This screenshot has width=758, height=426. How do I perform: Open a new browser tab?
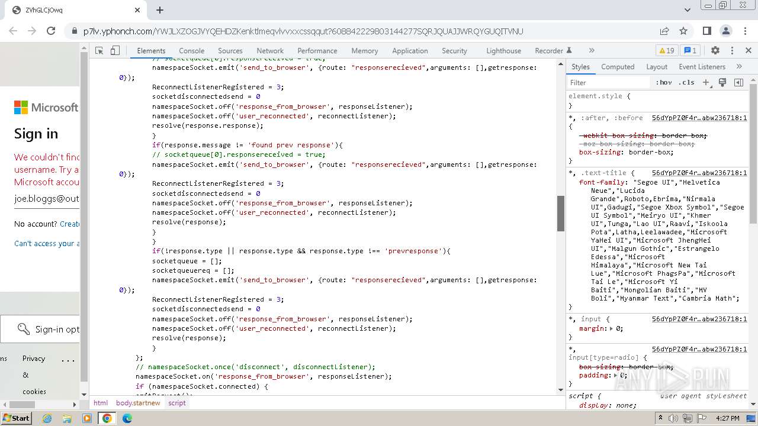pos(160,10)
